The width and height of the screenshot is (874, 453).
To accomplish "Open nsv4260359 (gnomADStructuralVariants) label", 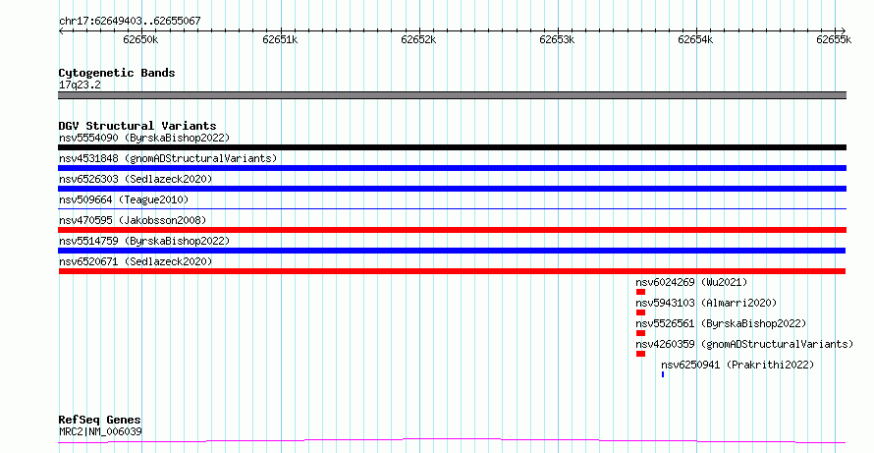I will pos(744,344).
